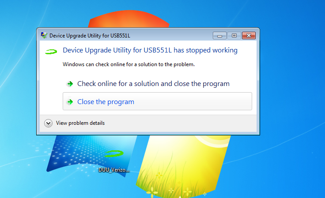Click the dialog title text in the title bar
This screenshot has width=325, height=198.
[x=90, y=36]
